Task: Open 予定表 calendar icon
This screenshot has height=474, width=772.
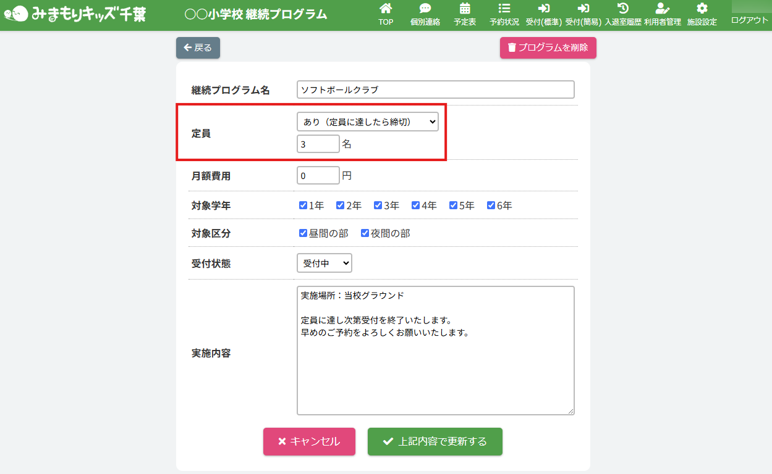Action: (465, 9)
